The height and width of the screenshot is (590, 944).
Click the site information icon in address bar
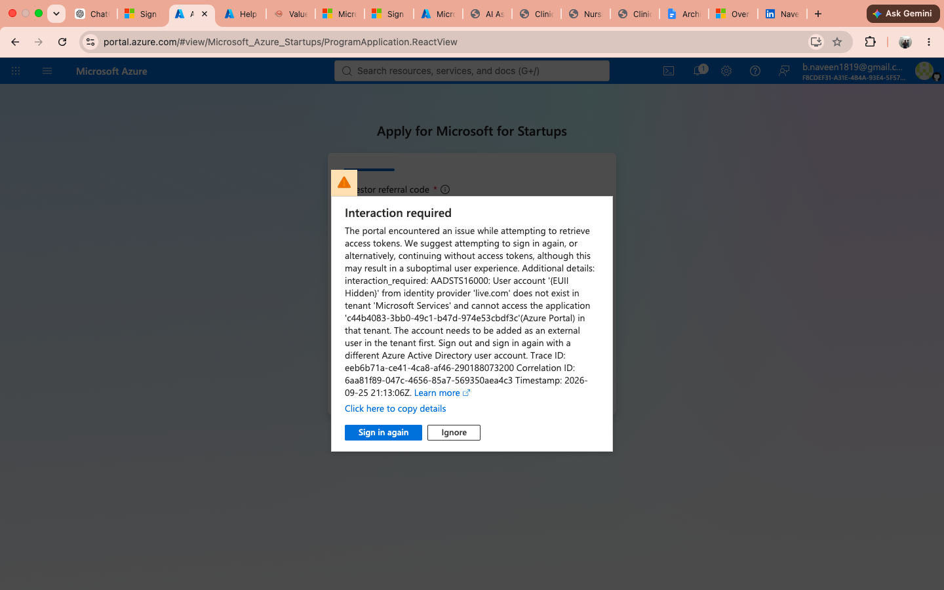point(90,42)
